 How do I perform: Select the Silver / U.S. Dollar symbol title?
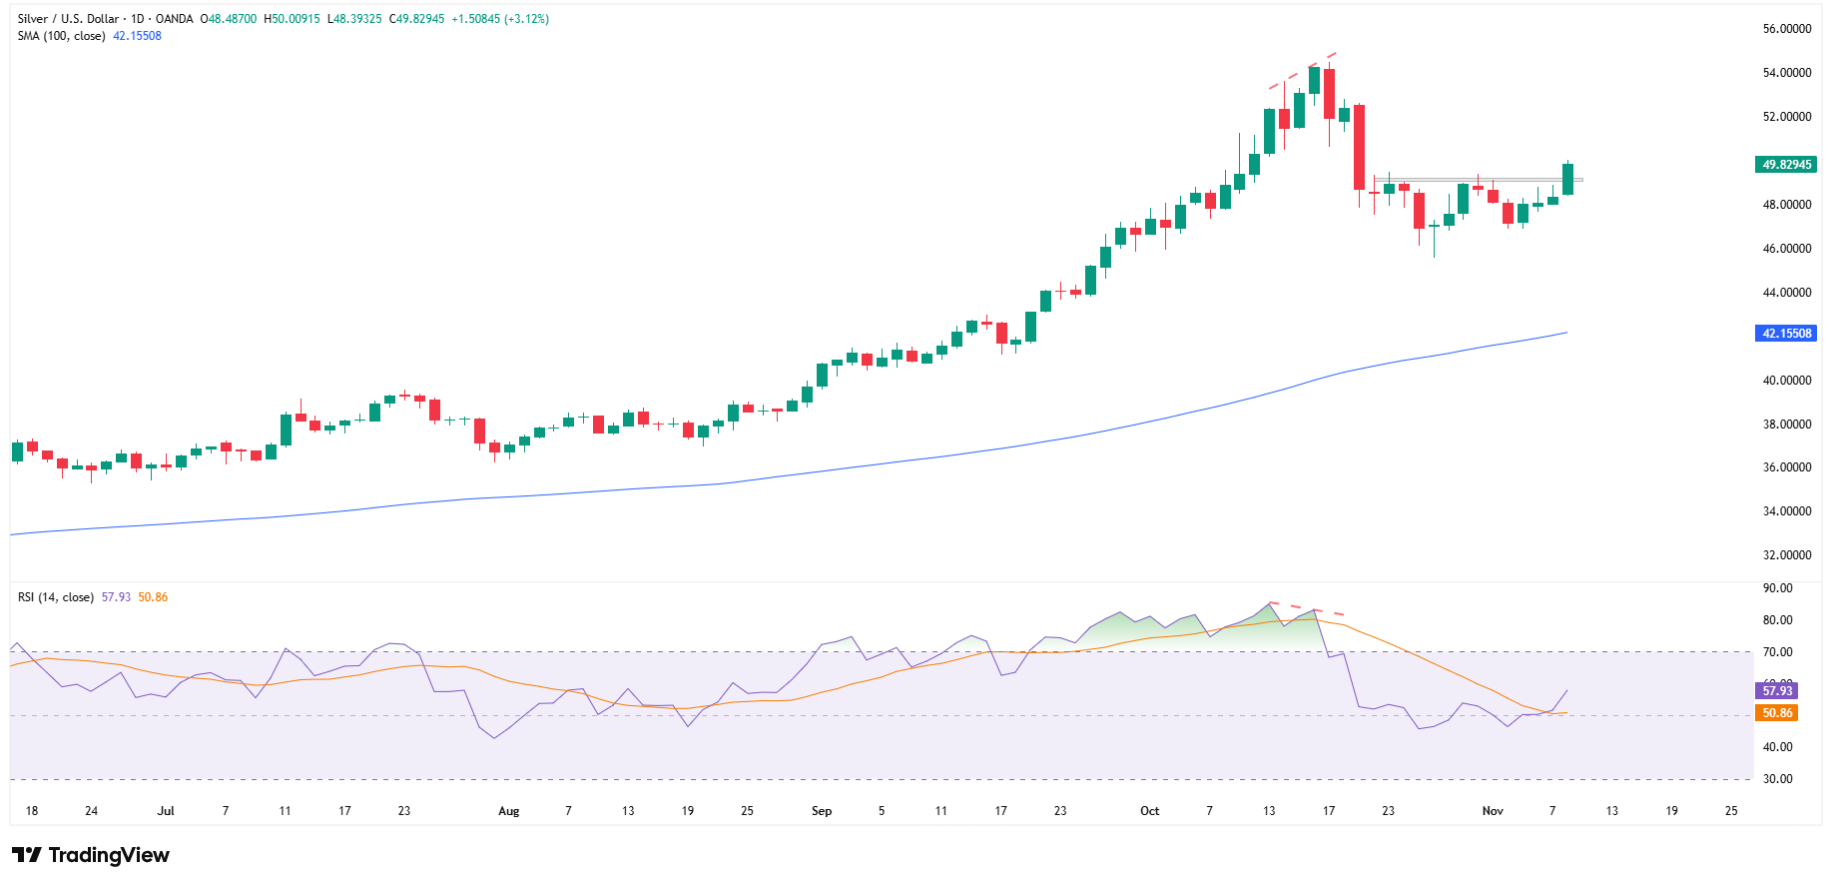(x=67, y=19)
